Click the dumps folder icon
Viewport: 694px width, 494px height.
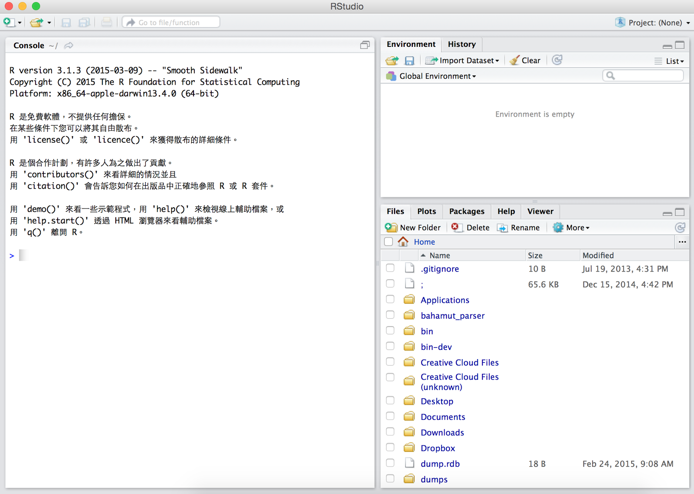[x=409, y=479]
